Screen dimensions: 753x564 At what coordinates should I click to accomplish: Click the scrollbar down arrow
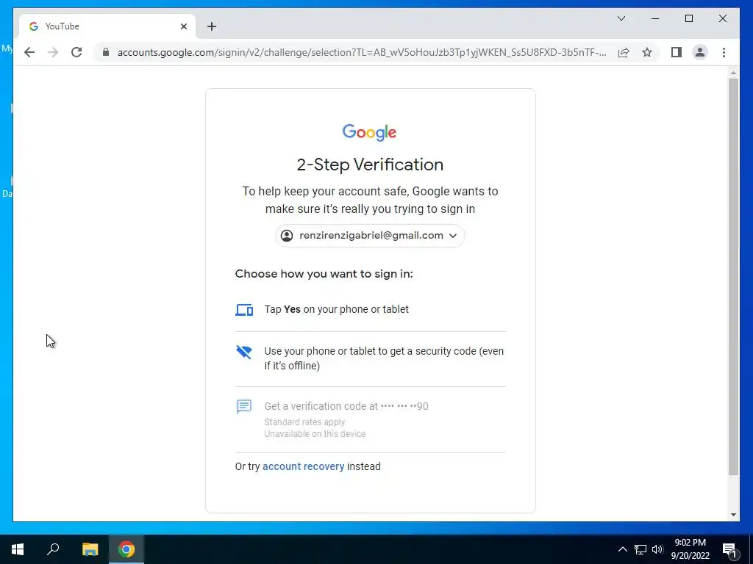point(733,515)
